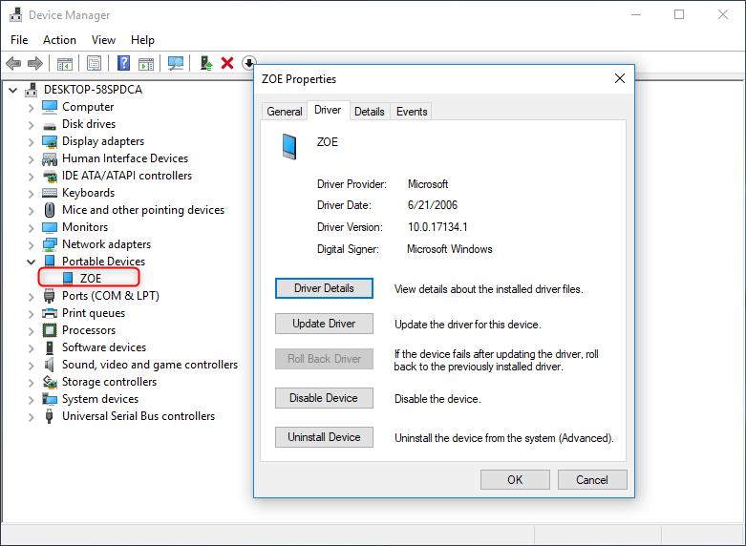Click the Show/Hide console tree toolbar icon

pos(65,63)
